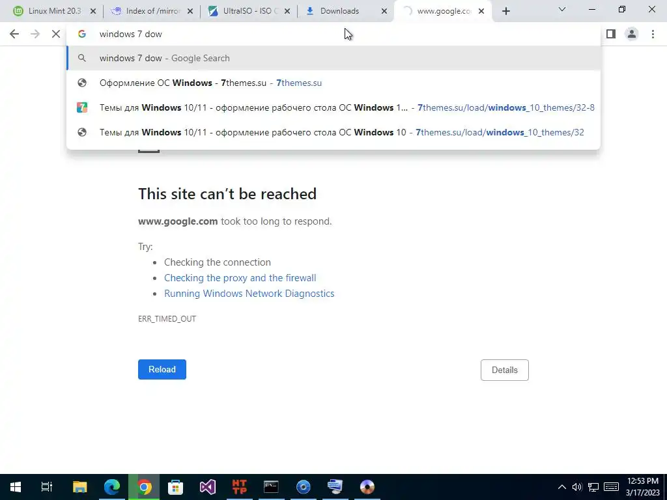Open 'Running Windows Network Diagnostics' link
This screenshot has height=500, width=667.
tap(249, 294)
